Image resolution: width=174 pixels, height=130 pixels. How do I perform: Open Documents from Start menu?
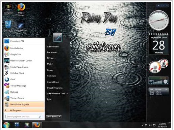[x=52, y=52]
